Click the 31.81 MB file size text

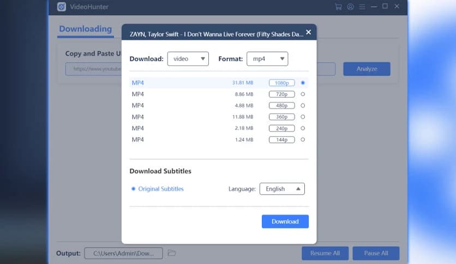[x=243, y=83]
